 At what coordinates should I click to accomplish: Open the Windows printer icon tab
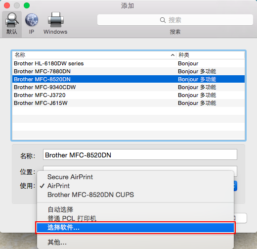(x=56, y=20)
